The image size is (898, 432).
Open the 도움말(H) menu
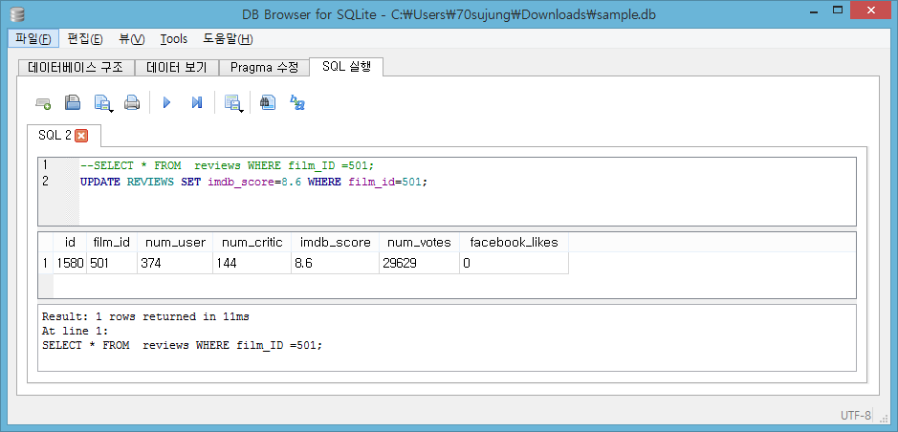228,39
